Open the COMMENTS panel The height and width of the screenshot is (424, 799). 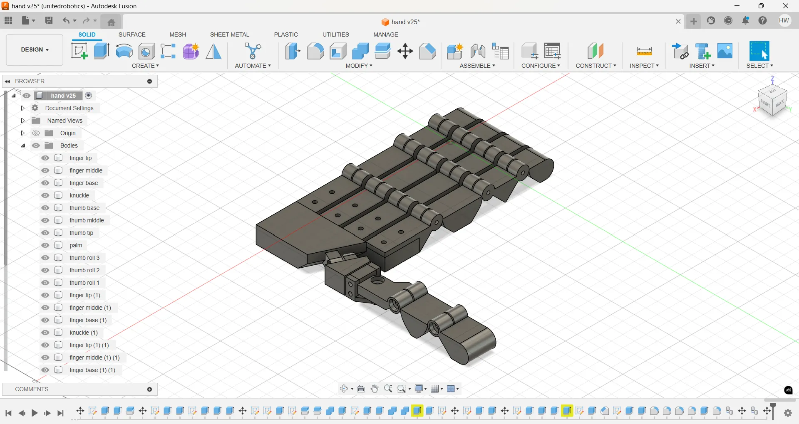click(x=31, y=389)
